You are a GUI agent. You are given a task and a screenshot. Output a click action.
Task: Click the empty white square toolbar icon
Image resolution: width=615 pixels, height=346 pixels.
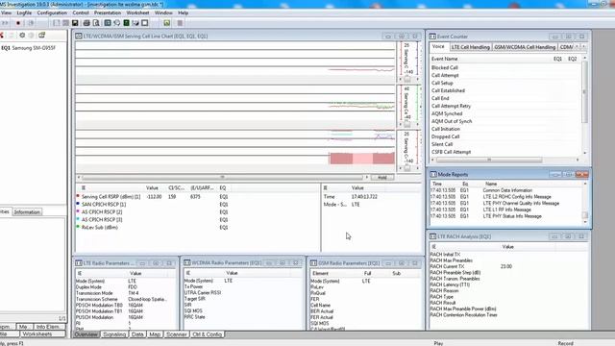pyautogui.click(x=145, y=23)
